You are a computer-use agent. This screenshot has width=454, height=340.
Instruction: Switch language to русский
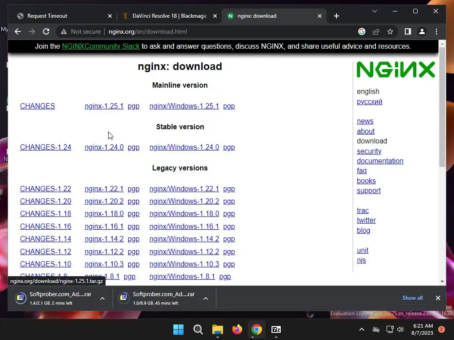coord(369,102)
